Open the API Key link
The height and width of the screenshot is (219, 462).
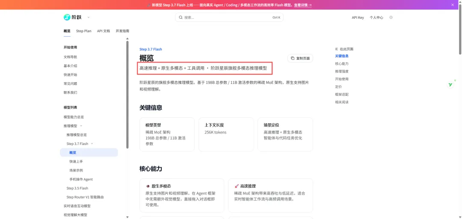(358, 18)
